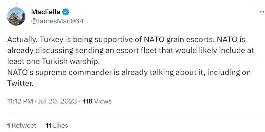Click the tweet's first line about Turkey
Screen dimensions: 265x132
[x=126, y=39]
